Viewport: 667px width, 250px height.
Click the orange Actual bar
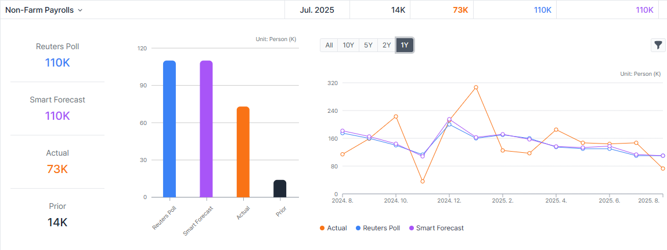click(x=243, y=152)
